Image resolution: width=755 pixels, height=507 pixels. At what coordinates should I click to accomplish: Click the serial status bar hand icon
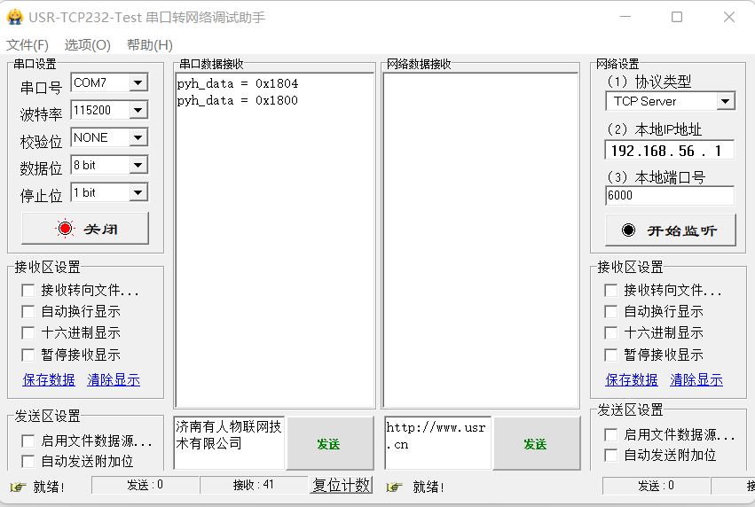pos(18,487)
